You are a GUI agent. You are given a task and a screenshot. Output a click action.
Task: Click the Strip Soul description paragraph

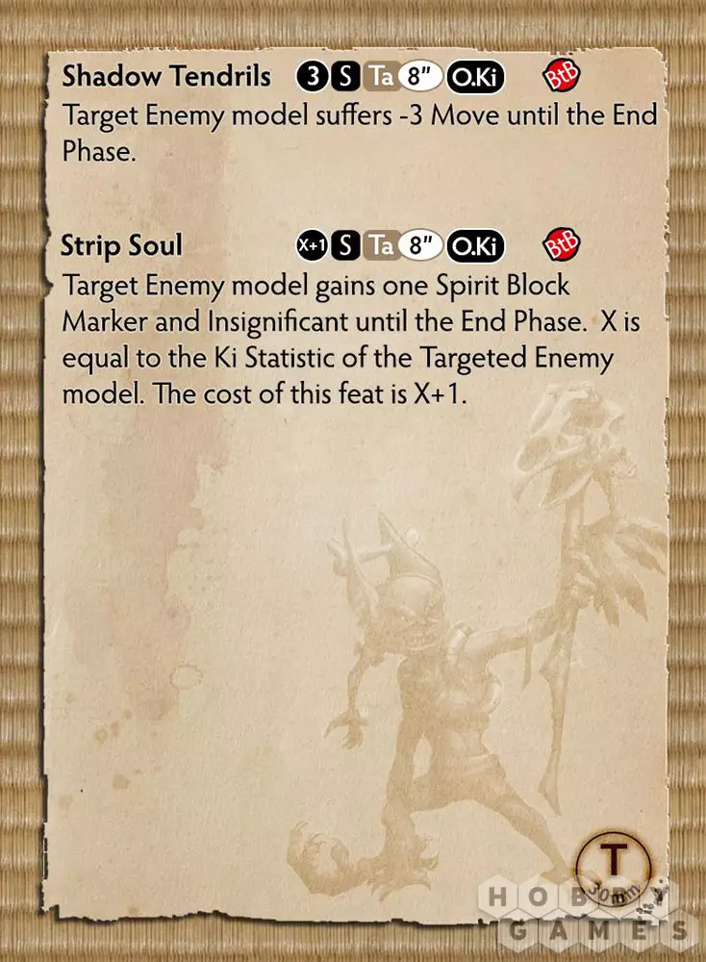click(351, 340)
